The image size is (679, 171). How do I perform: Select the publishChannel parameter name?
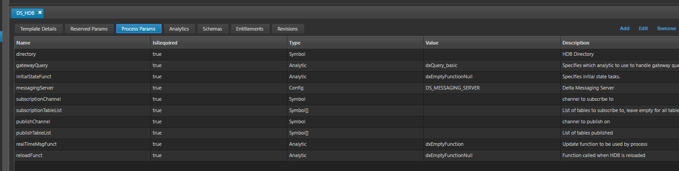point(33,121)
